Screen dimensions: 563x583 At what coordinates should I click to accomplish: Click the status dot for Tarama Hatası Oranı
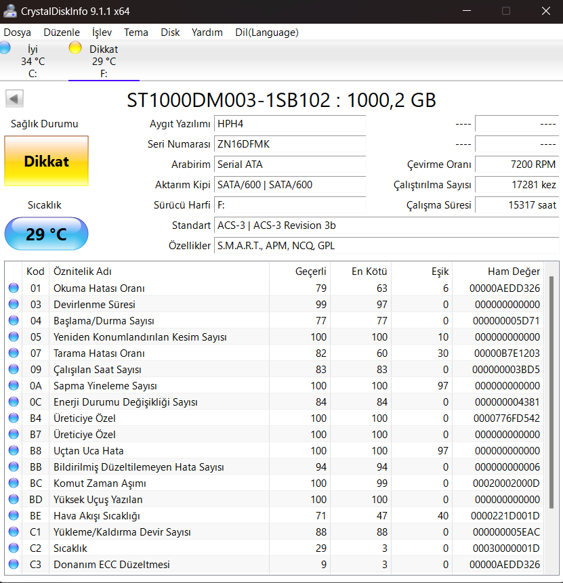pos(14,353)
